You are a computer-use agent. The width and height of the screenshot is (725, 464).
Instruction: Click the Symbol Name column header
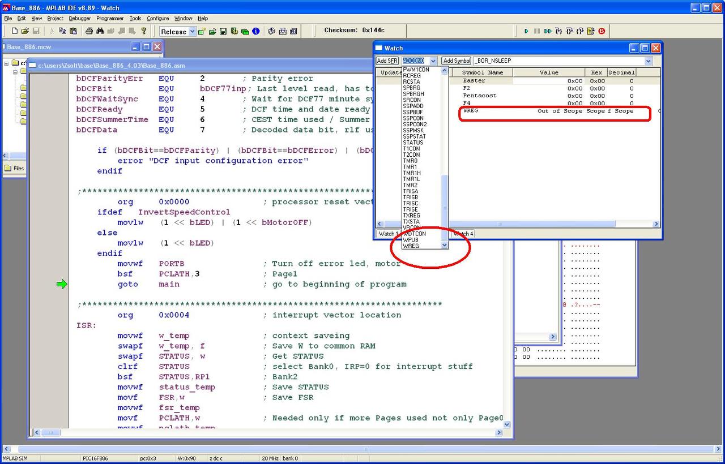coord(483,72)
